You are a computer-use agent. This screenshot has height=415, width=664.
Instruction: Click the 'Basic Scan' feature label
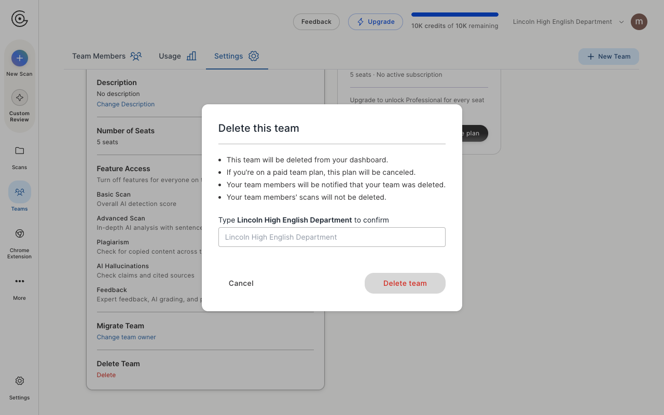(114, 195)
